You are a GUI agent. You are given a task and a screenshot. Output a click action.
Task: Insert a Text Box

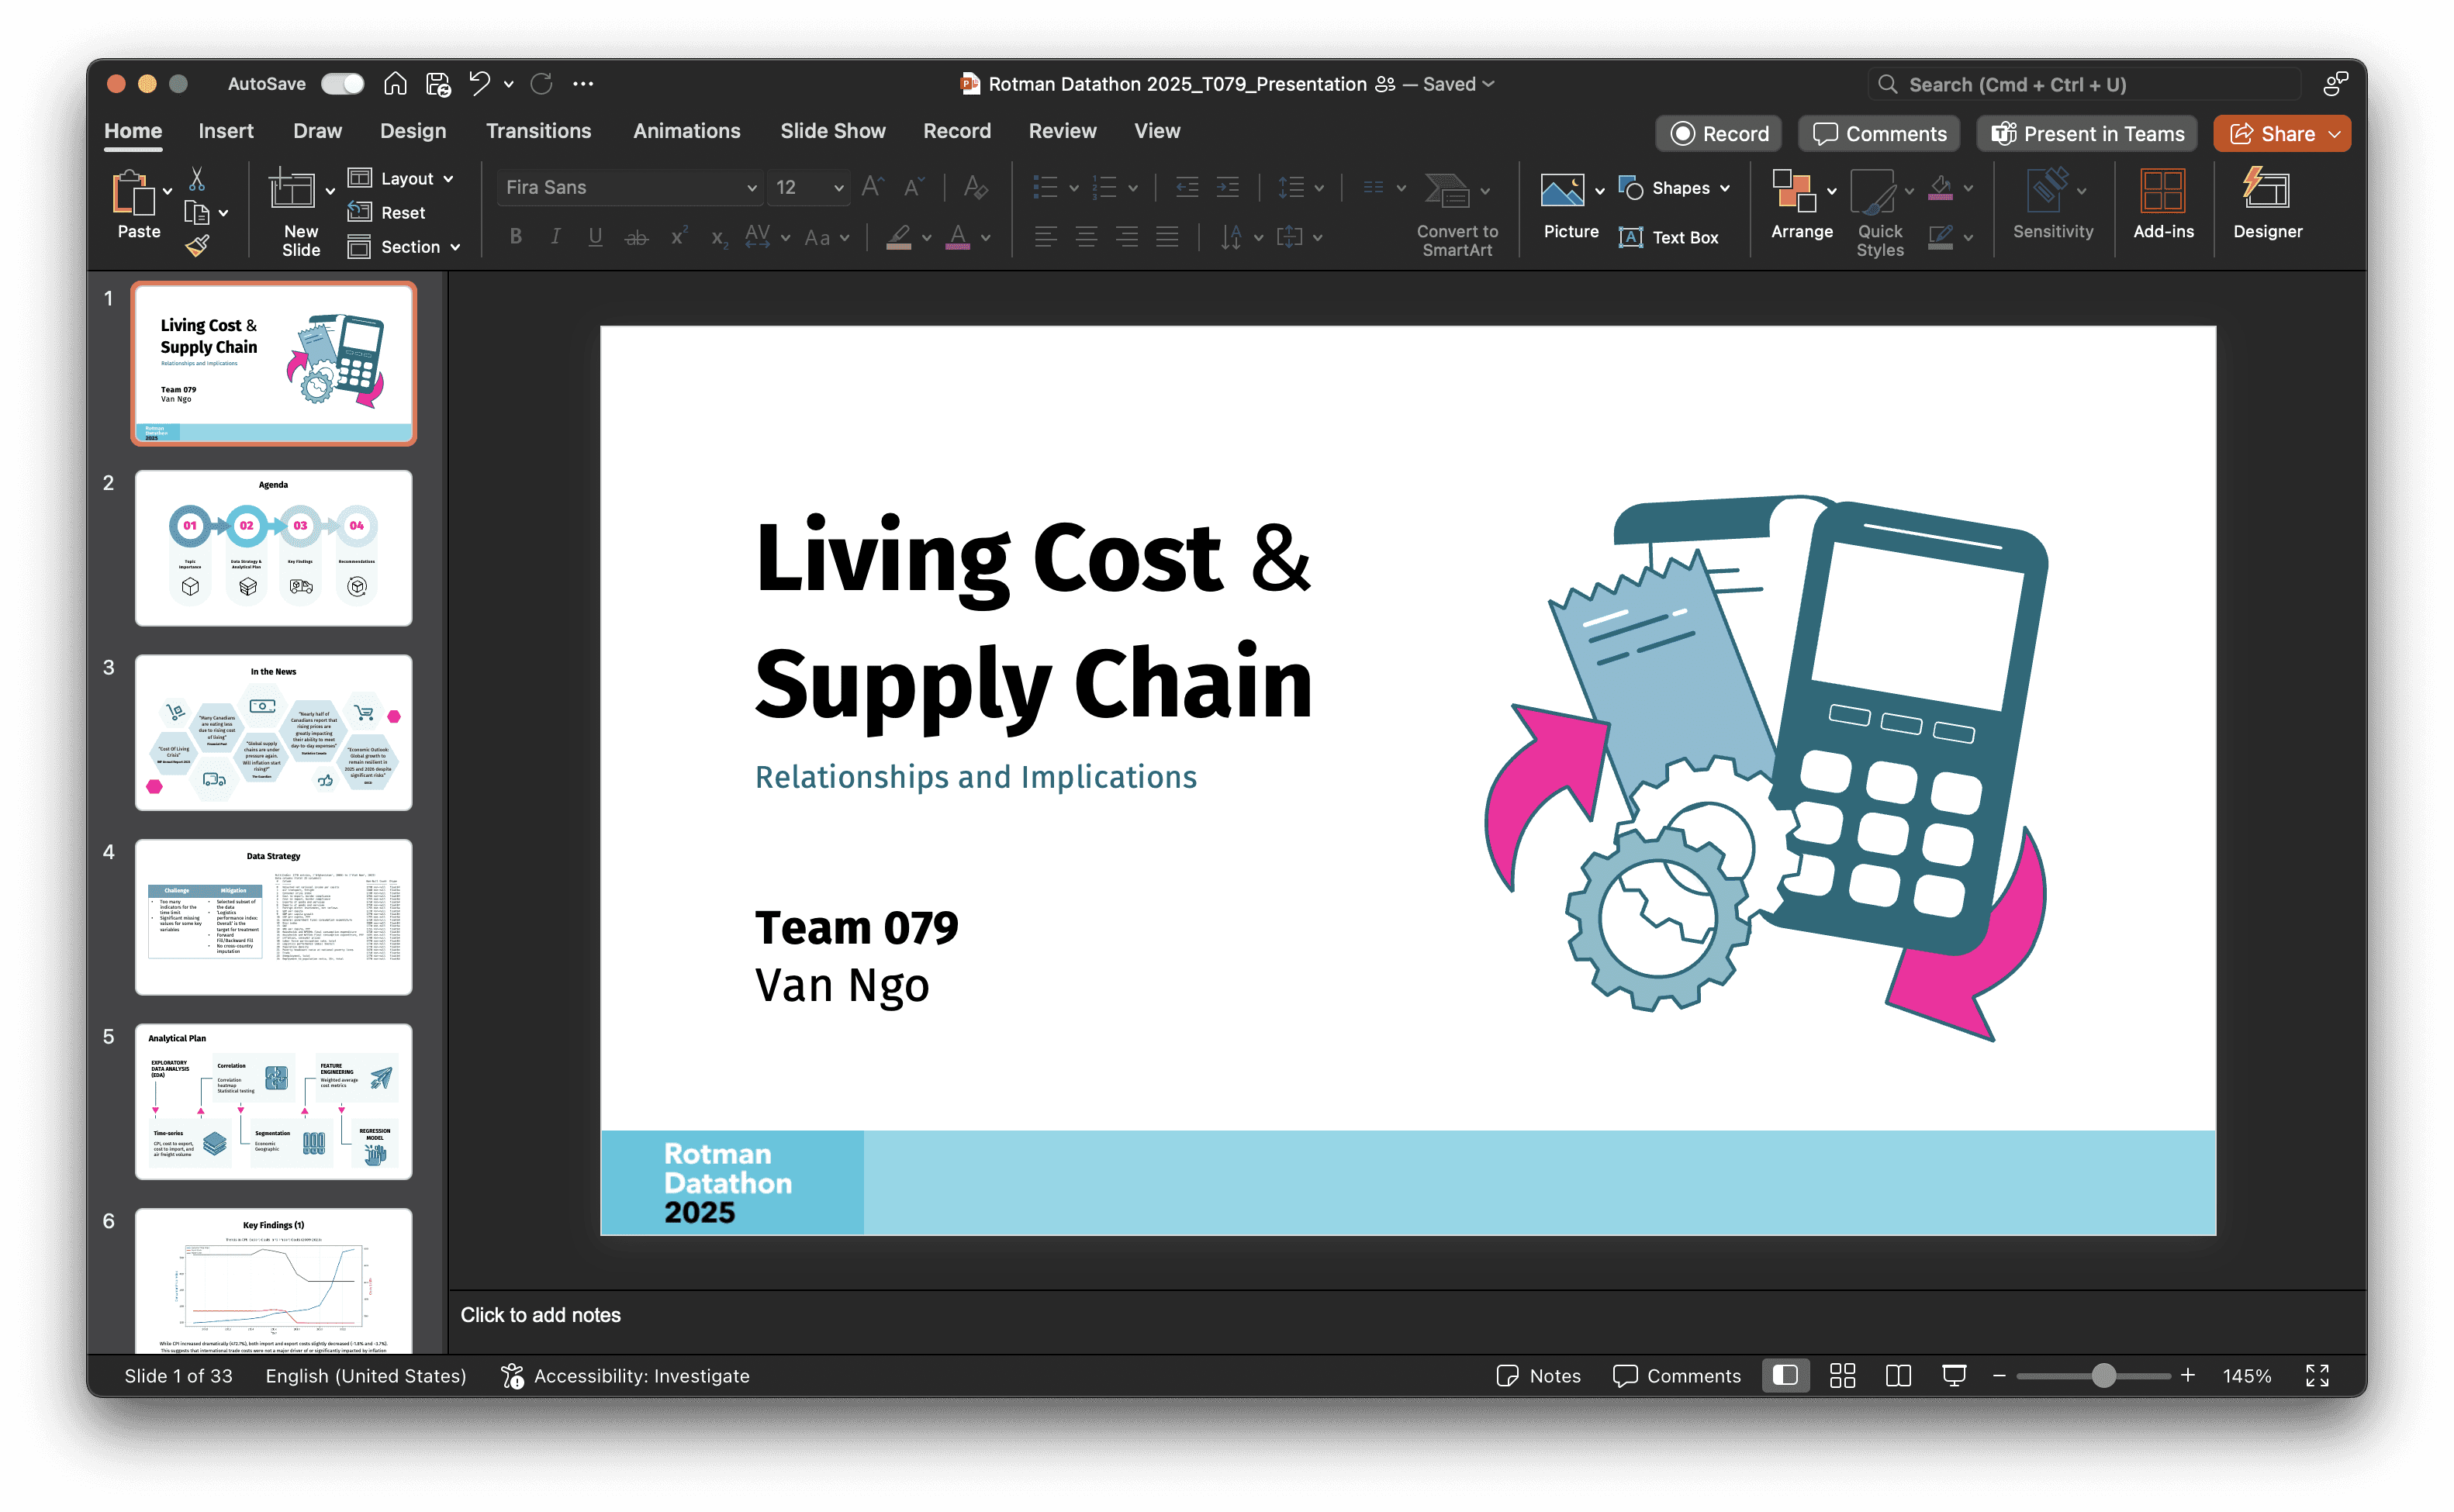pyautogui.click(x=1669, y=237)
